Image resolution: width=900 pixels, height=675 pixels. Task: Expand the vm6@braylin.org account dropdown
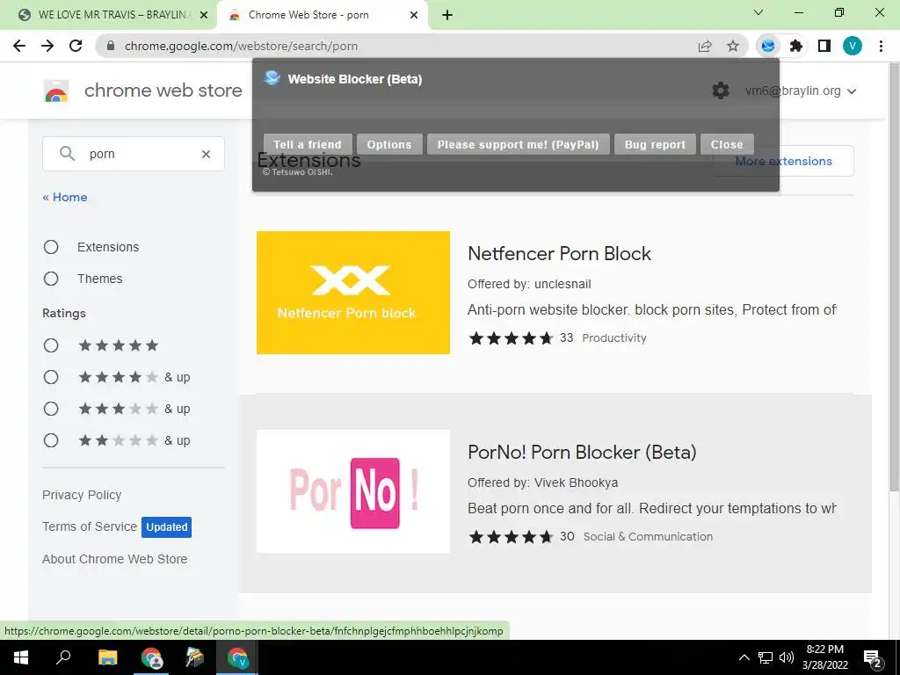[x=800, y=91]
